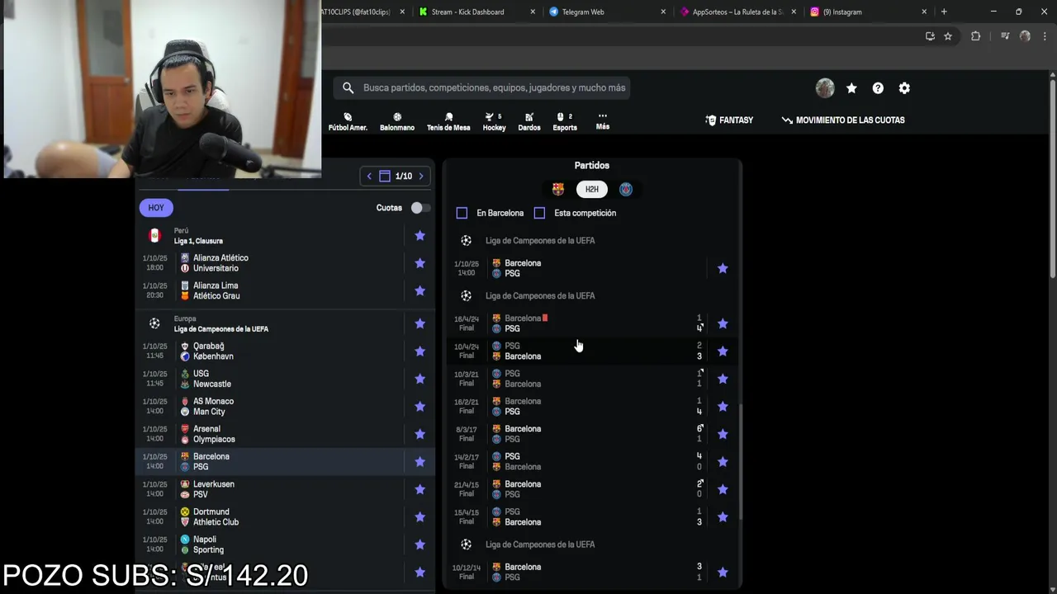1057x594 pixels.
Task: Open the settings gear in the header
Action: [x=904, y=88]
